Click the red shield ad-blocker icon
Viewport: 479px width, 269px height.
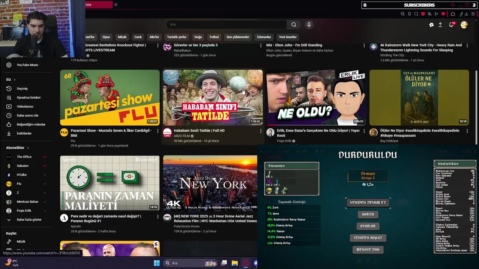(423, 14)
